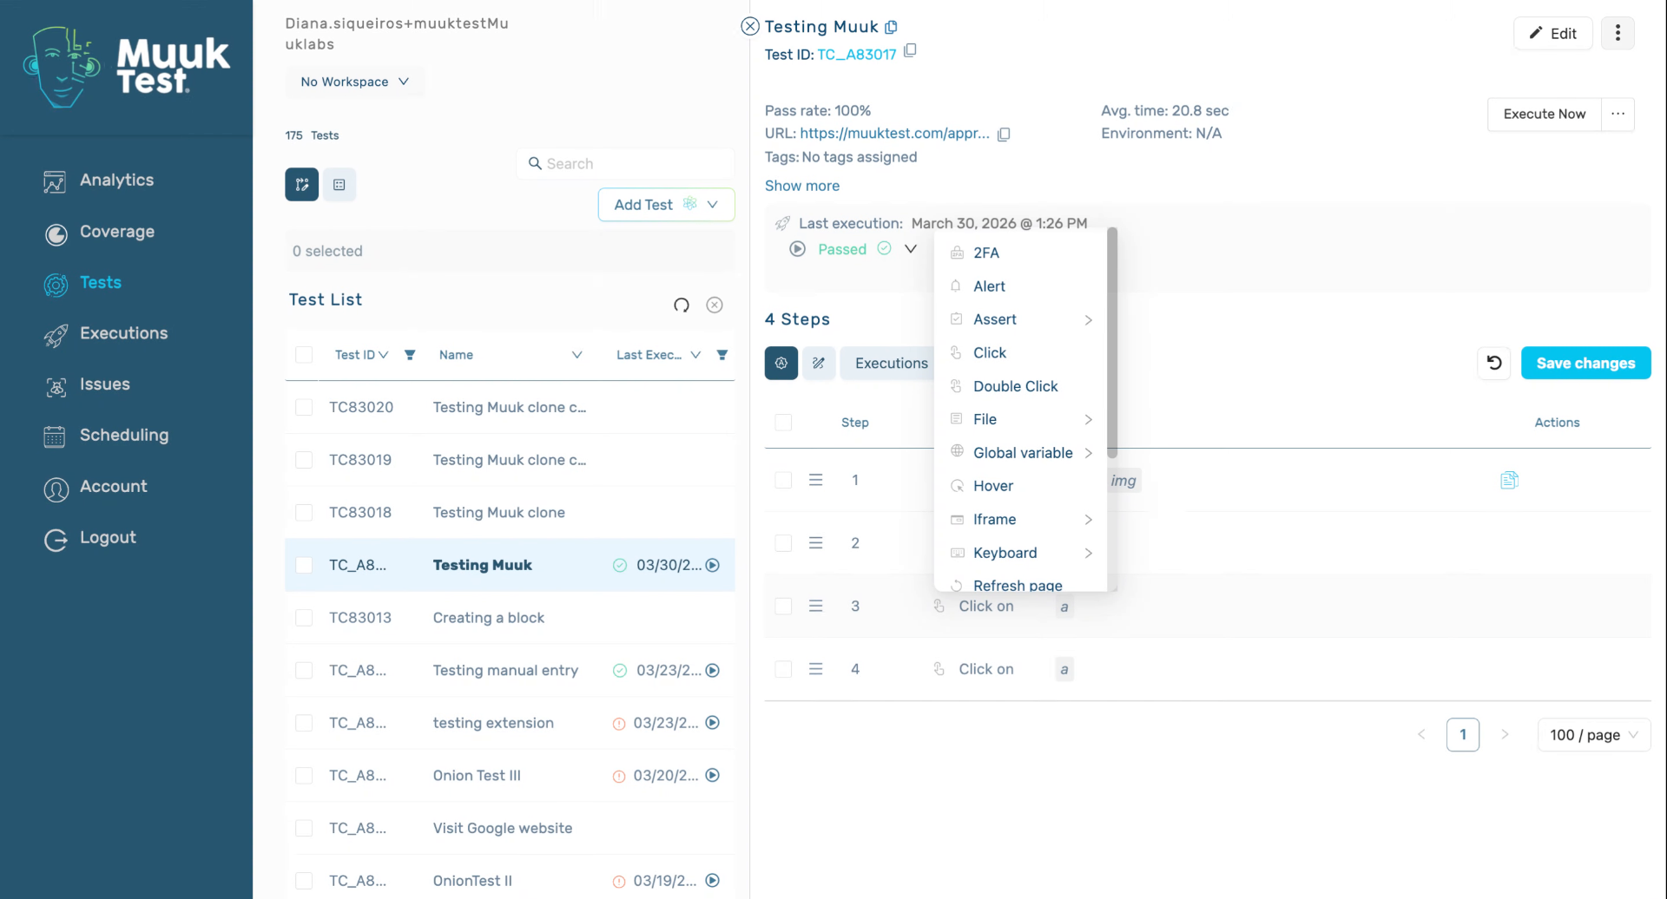The image size is (1667, 899).
Task: Copy the Testing Muuk test name
Action: 891,27
